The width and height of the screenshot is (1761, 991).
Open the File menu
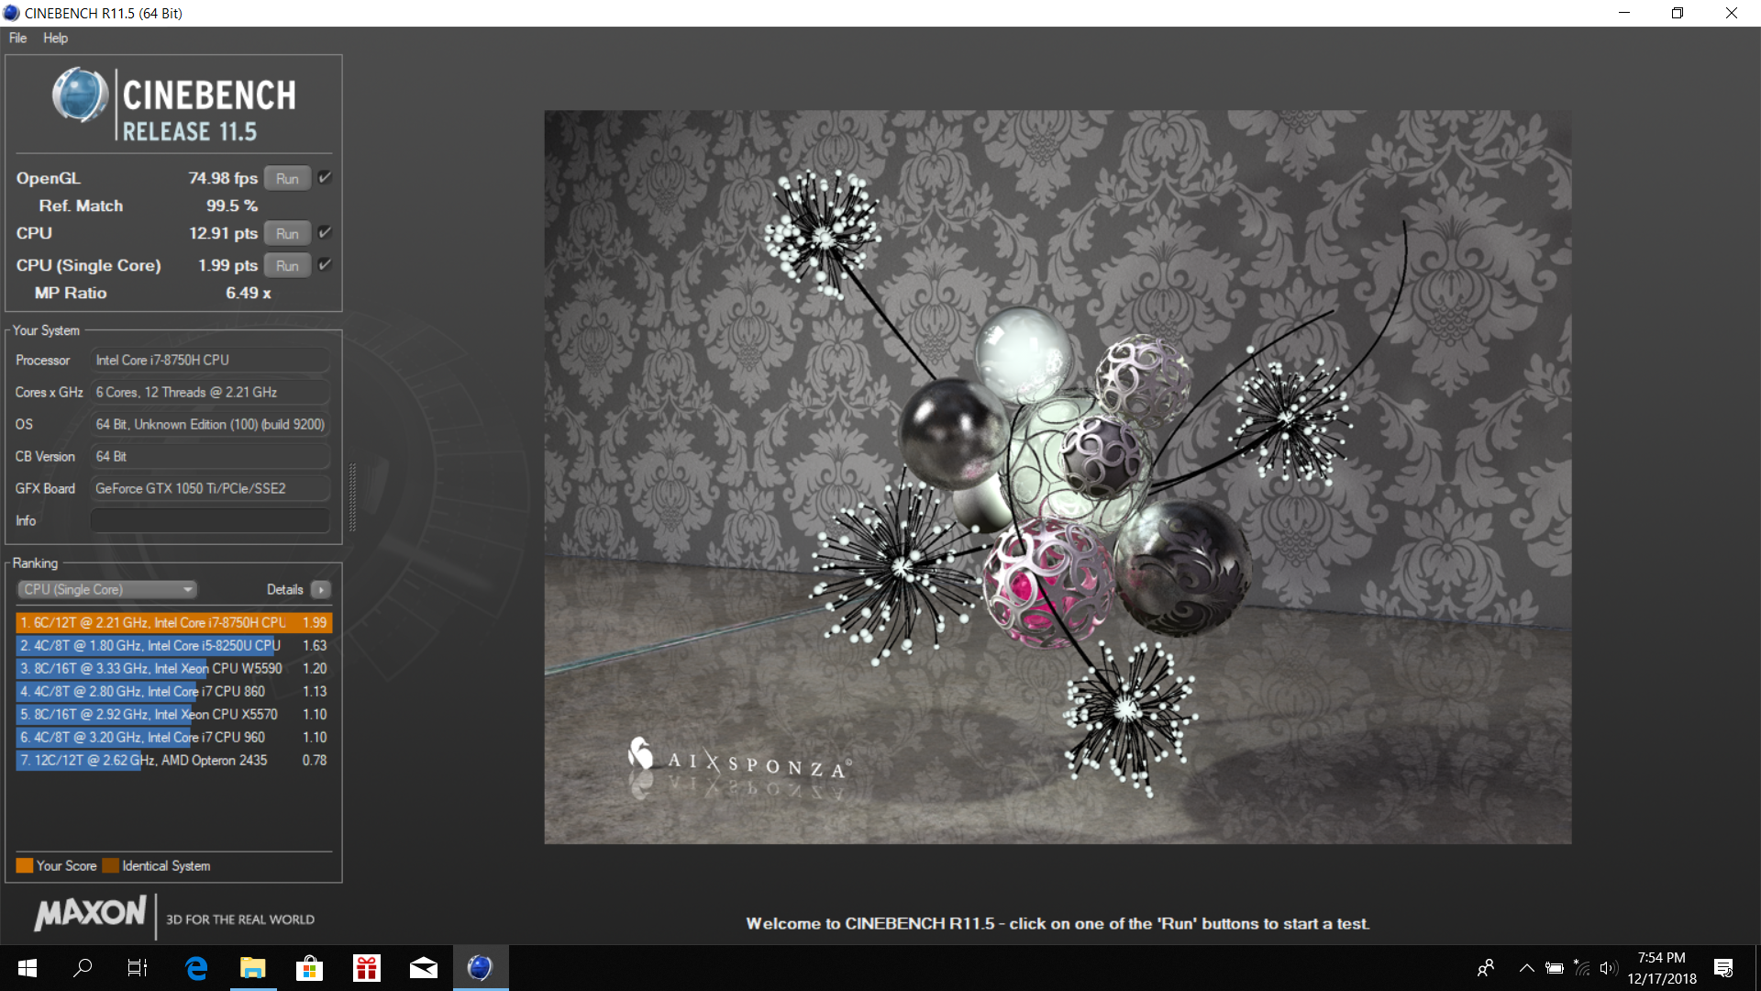point(17,38)
